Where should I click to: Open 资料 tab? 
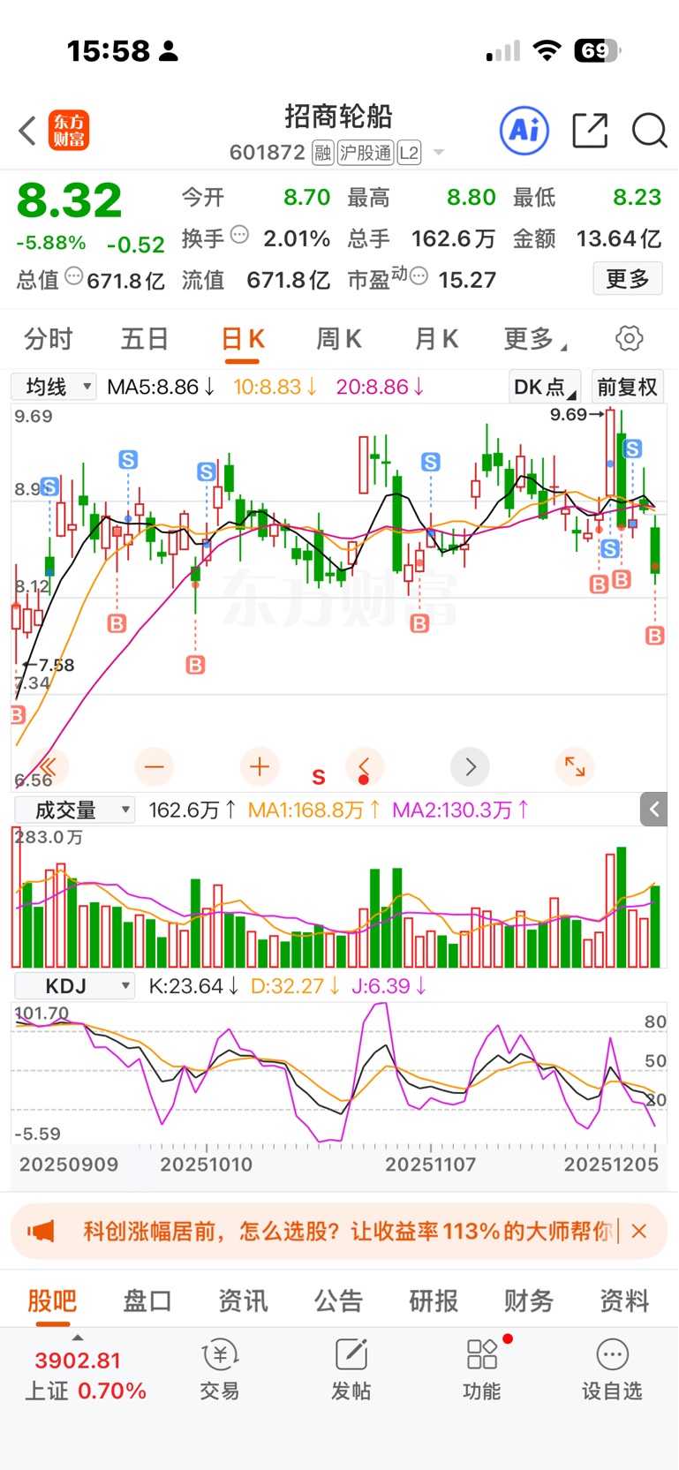click(624, 1300)
